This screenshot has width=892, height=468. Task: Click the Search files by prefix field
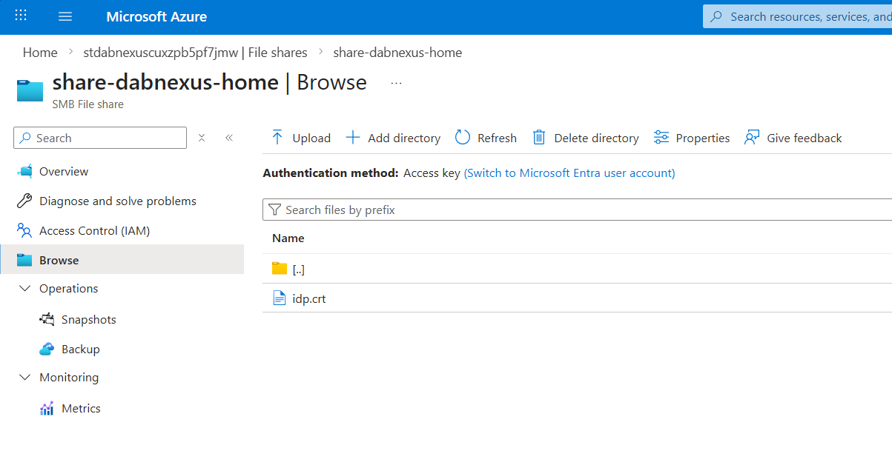point(578,210)
